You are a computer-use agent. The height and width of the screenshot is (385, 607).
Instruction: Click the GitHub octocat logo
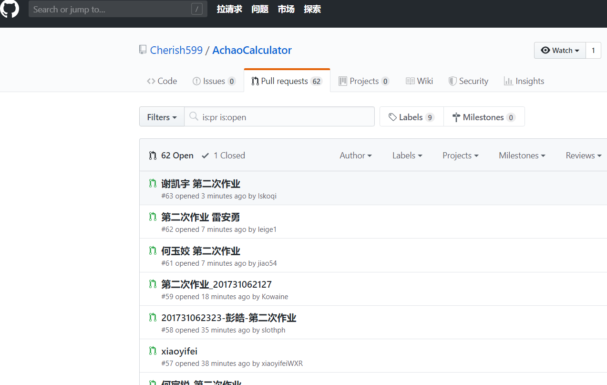[10, 9]
